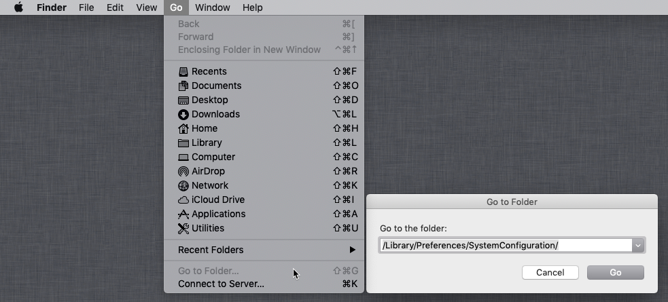This screenshot has height=302, width=668.
Task: Open the Finder menu
Action: pos(52,7)
